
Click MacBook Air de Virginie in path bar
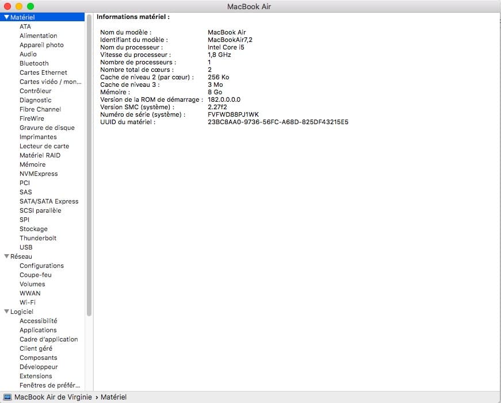pos(53,397)
